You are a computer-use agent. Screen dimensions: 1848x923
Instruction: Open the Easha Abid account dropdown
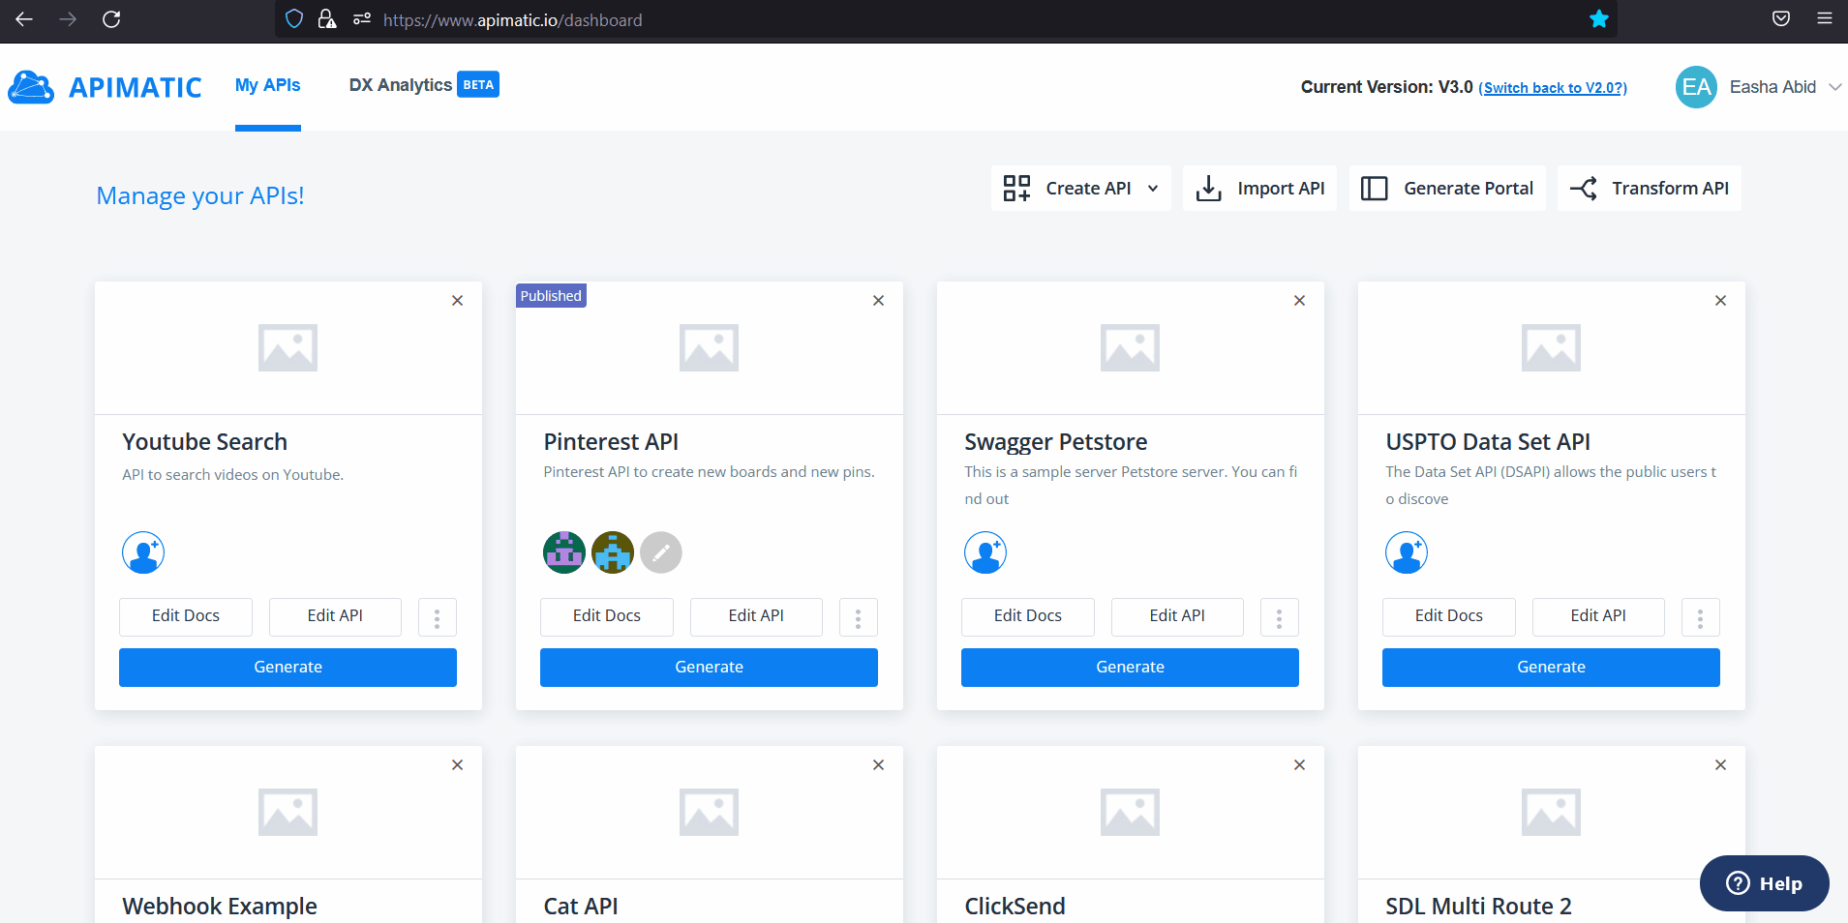(x=1773, y=87)
